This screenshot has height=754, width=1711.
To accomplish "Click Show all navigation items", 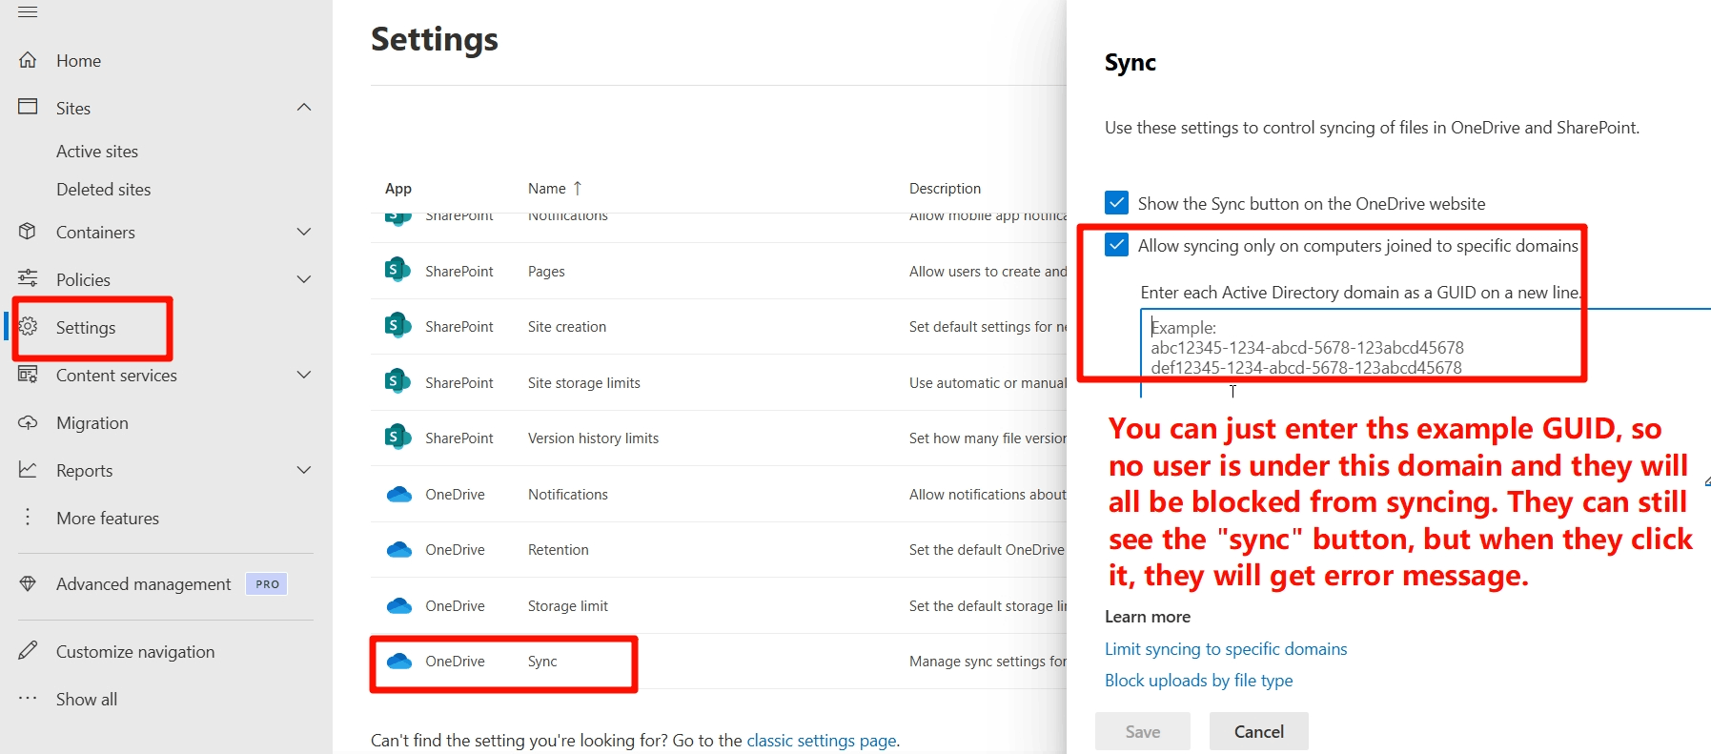I will tap(87, 700).
